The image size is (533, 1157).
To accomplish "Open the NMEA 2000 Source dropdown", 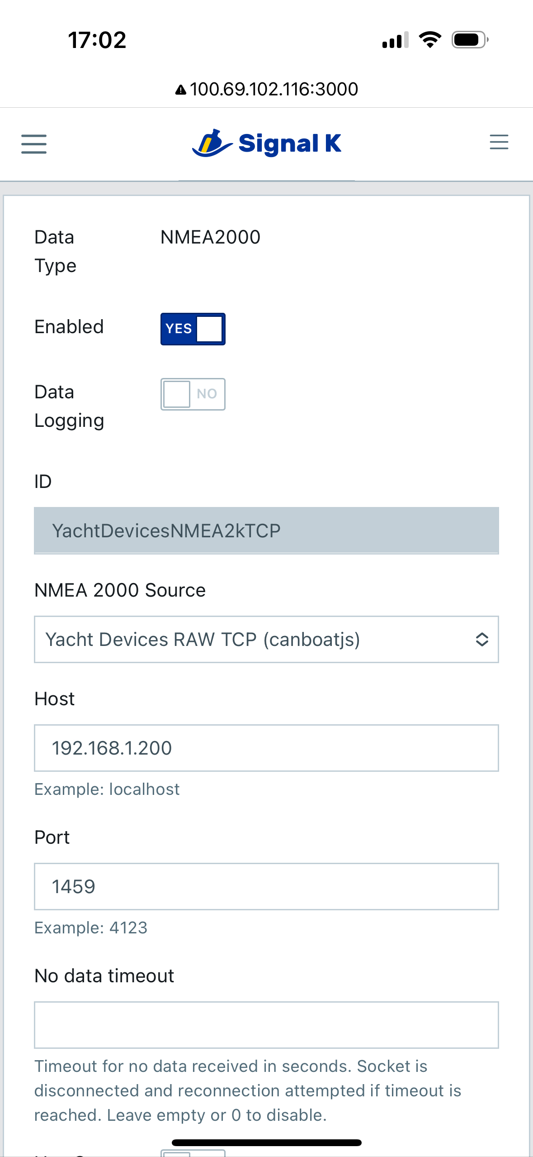I will click(266, 640).
